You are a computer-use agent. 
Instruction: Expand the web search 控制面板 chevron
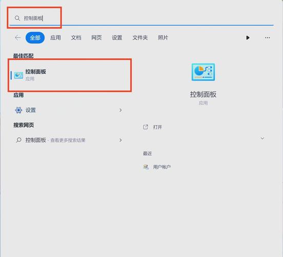point(120,140)
